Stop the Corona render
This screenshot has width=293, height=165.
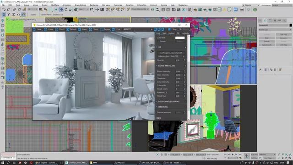click(x=173, y=29)
